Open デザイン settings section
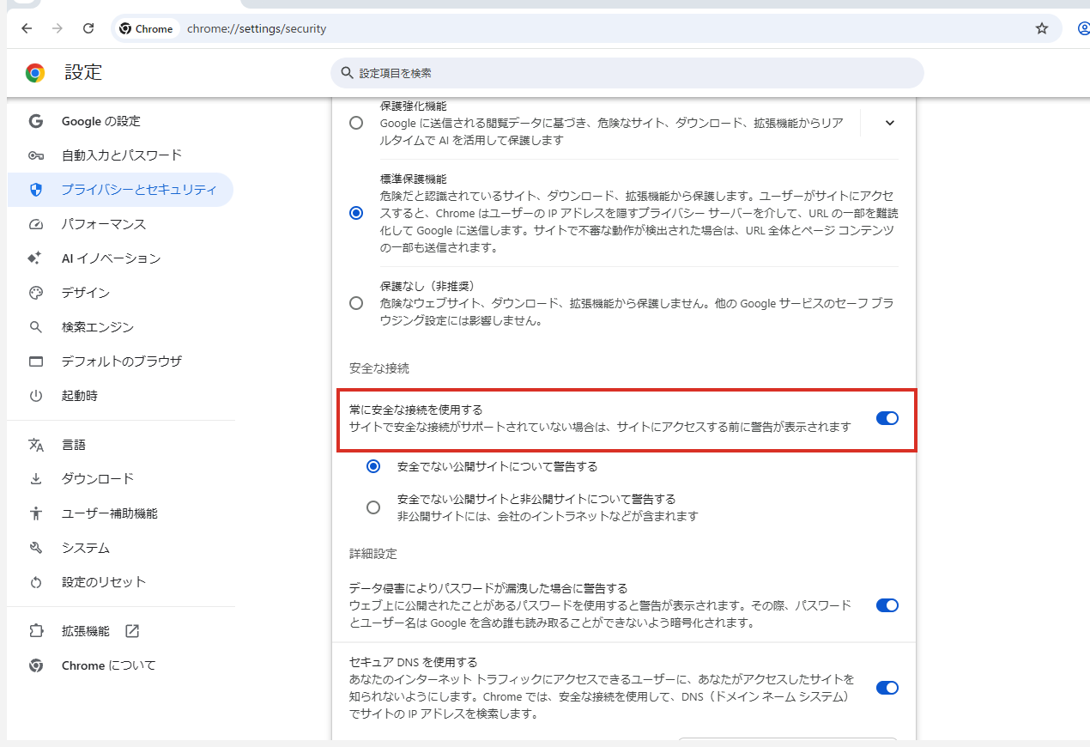This screenshot has height=747, width=1090. pyautogui.click(x=120, y=293)
